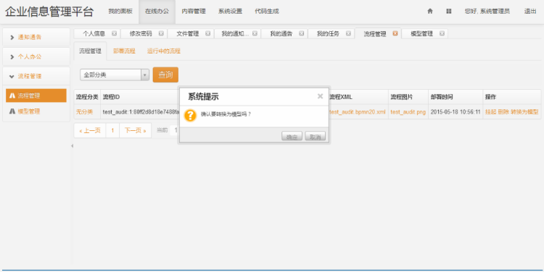Image resolution: width=544 pixels, height=272 pixels.
Task: Open the 全部分类 category dropdown
Action: (115, 75)
